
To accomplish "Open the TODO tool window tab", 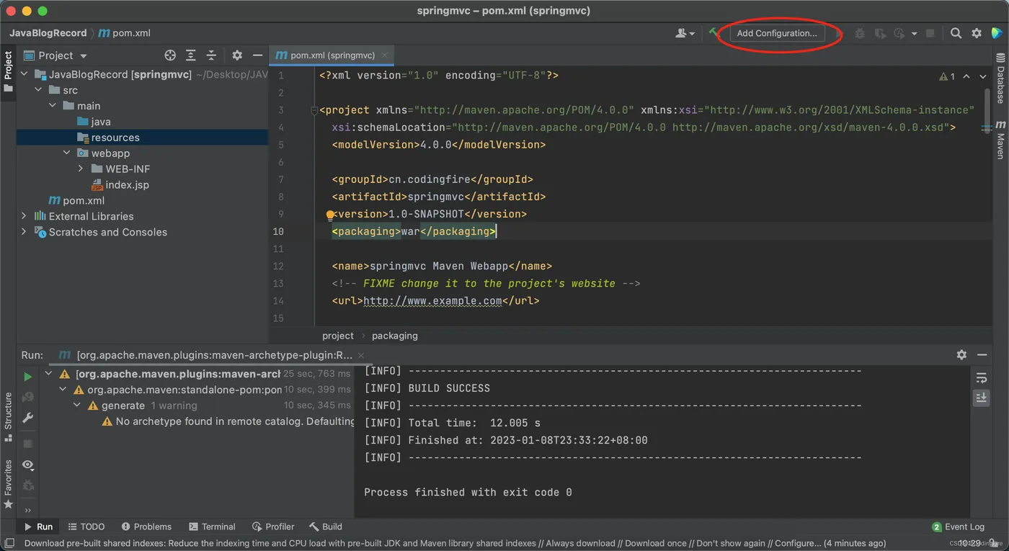I will [86, 527].
